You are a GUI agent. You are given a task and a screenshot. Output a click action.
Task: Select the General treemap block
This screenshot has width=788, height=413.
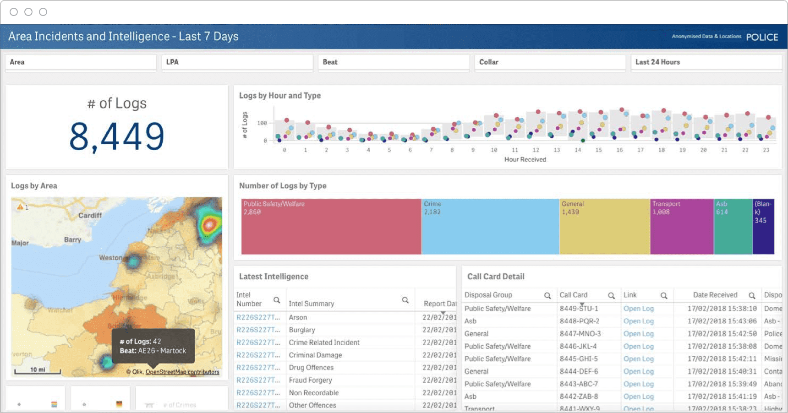605,227
